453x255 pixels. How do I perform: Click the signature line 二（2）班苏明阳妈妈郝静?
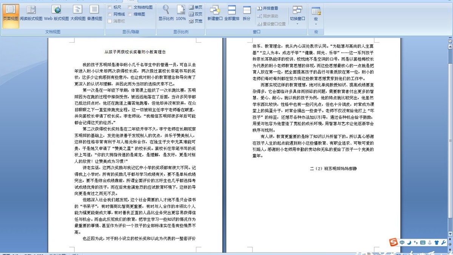(x=333, y=168)
